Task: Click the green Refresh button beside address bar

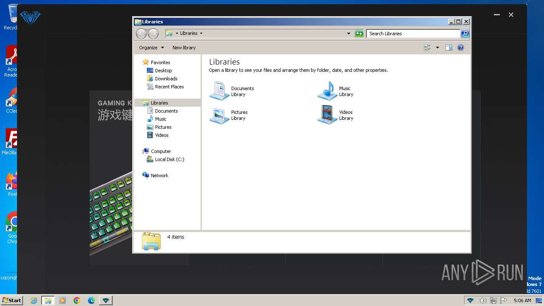Action: [359, 34]
